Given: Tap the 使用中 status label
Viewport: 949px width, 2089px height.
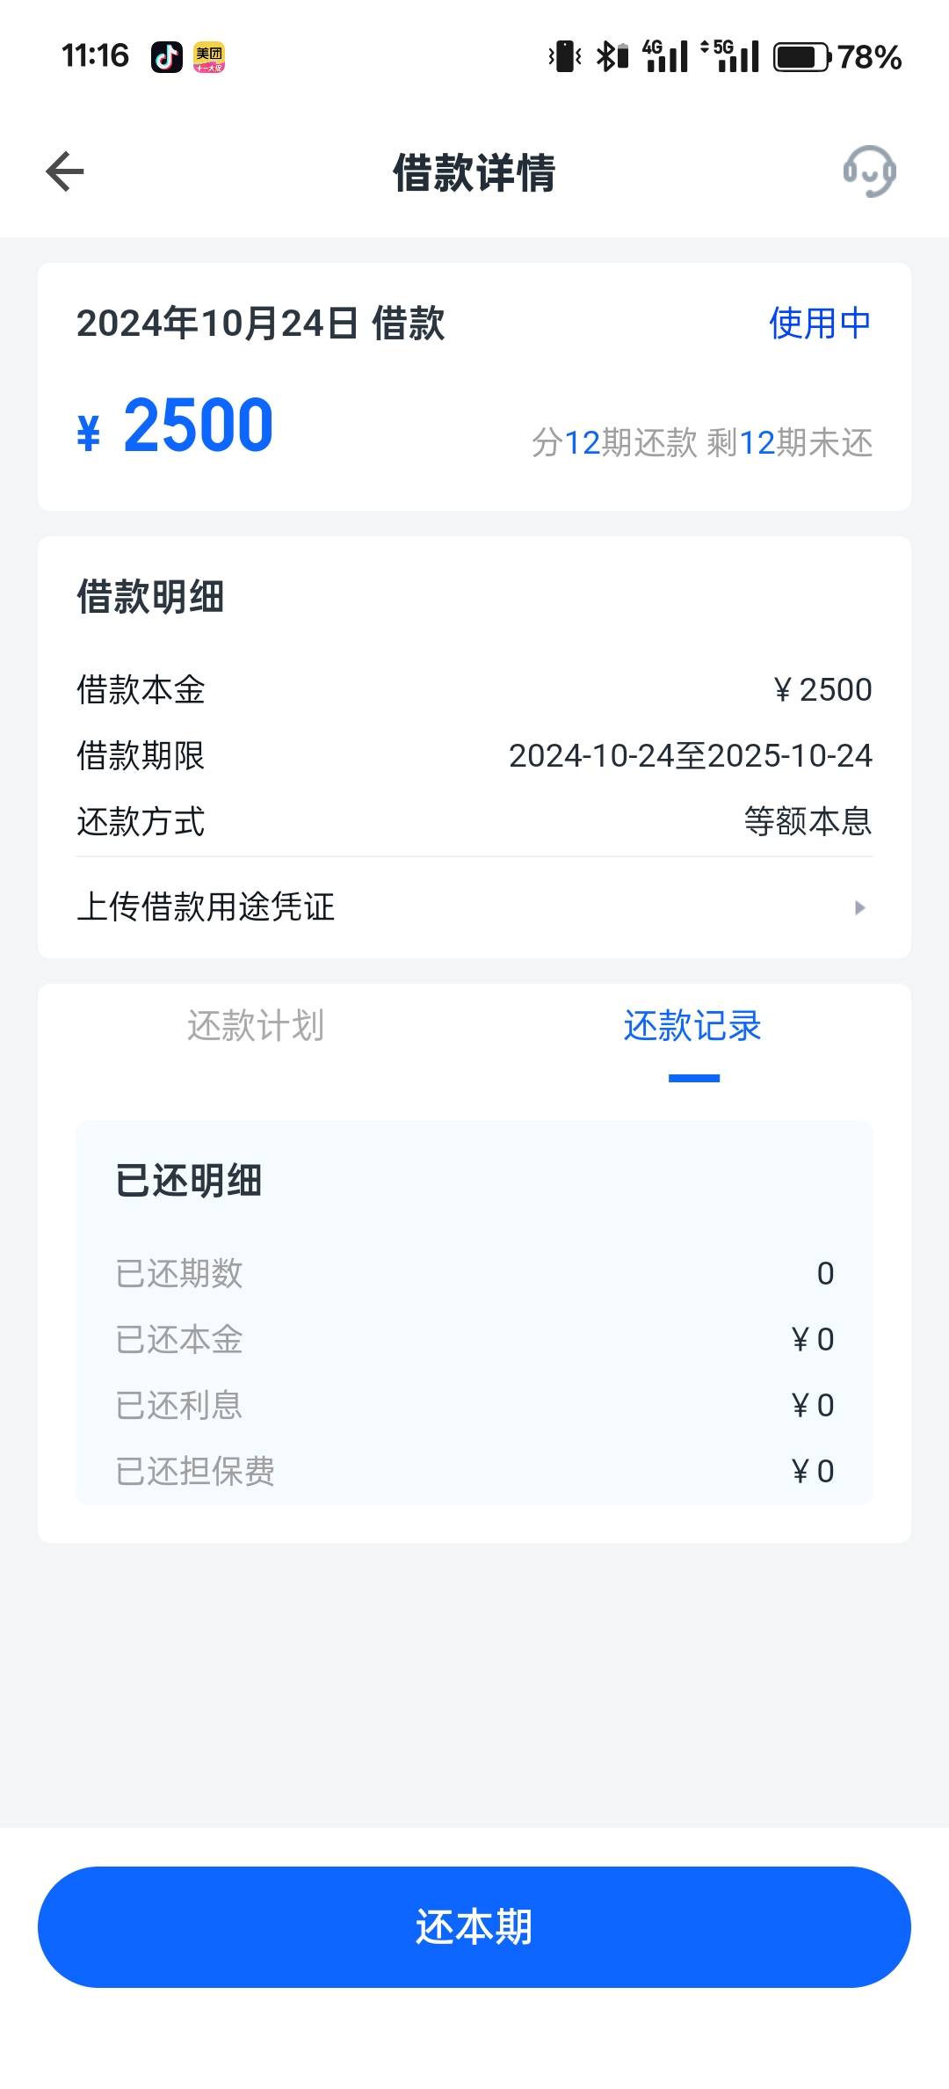Looking at the screenshot, I should [x=820, y=323].
